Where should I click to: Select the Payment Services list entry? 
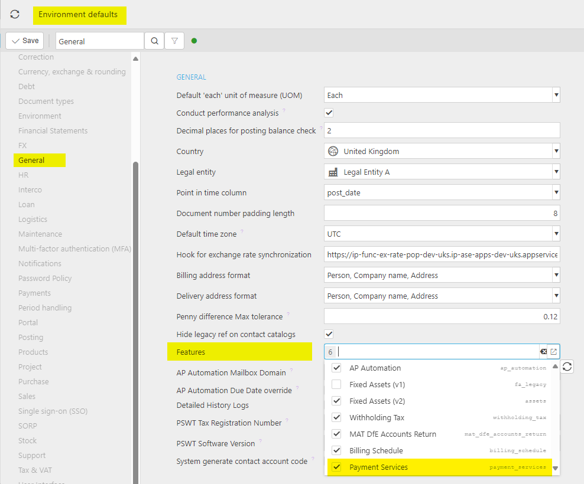coord(378,467)
